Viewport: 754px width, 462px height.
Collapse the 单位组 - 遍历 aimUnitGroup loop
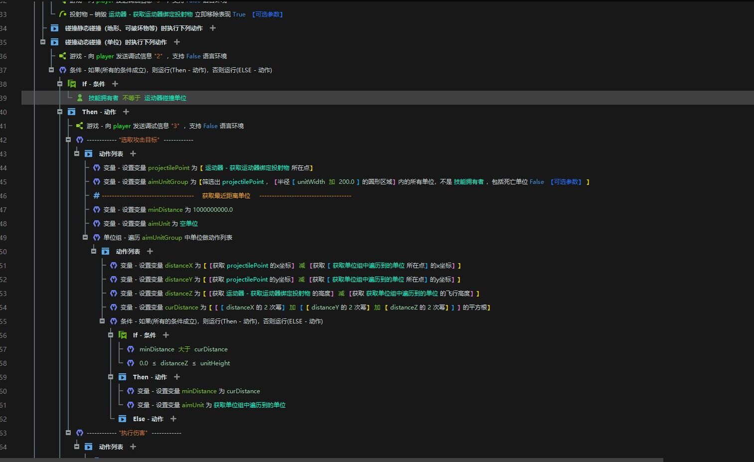pyautogui.click(x=85, y=237)
